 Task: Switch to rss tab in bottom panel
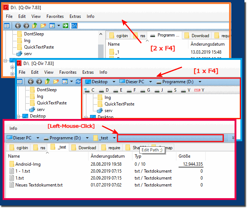pyautogui.click(x=40, y=148)
